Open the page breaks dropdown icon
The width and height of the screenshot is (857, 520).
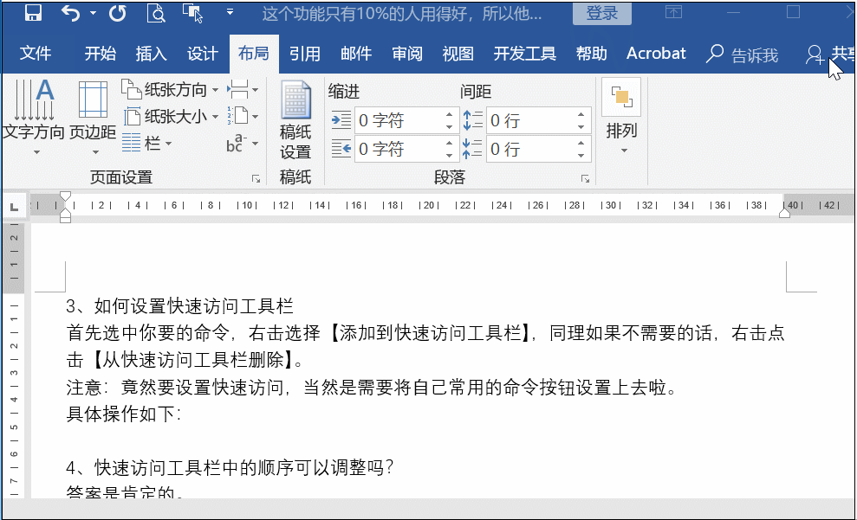pyautogui.click(x=243, y=89)
